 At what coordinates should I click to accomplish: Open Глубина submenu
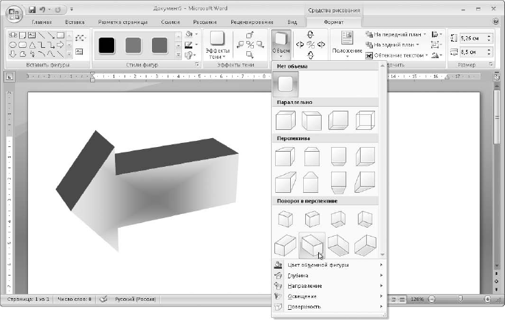click(328, 276)
